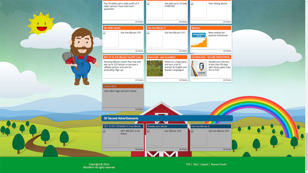Open Elven Gold - Just incredible ad header
308x173 pixels.
(167, 57)
